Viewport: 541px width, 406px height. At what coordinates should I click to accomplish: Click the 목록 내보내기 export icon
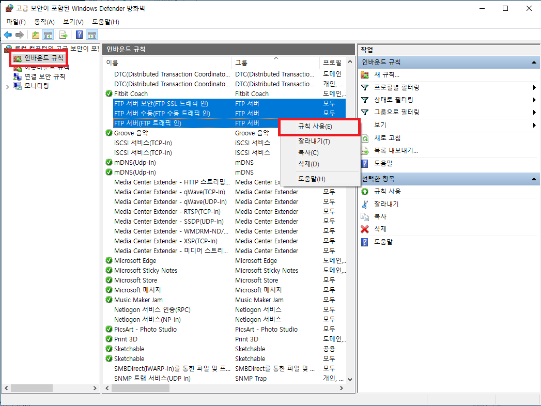(365, 151)
